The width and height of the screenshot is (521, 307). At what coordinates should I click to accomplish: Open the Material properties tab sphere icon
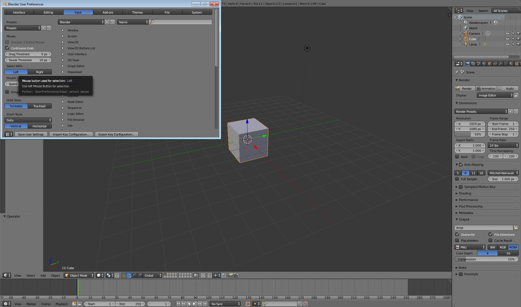pos(511,64)
